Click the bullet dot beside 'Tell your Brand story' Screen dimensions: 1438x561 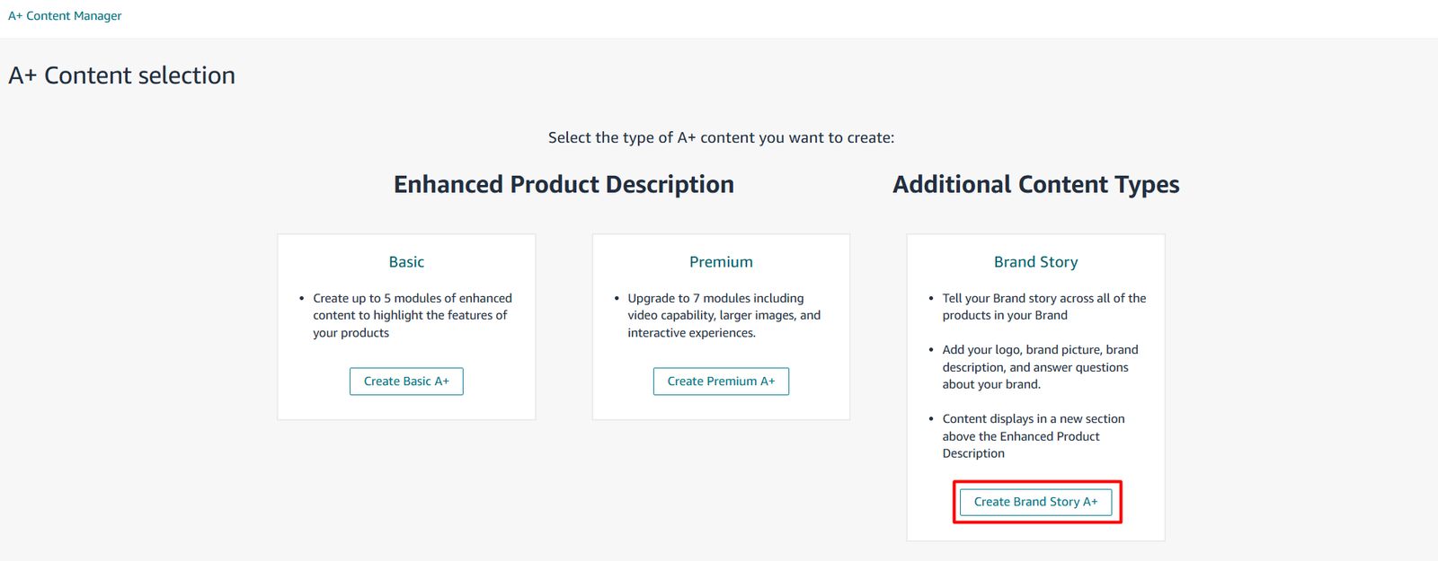click(x=931, y=299)
